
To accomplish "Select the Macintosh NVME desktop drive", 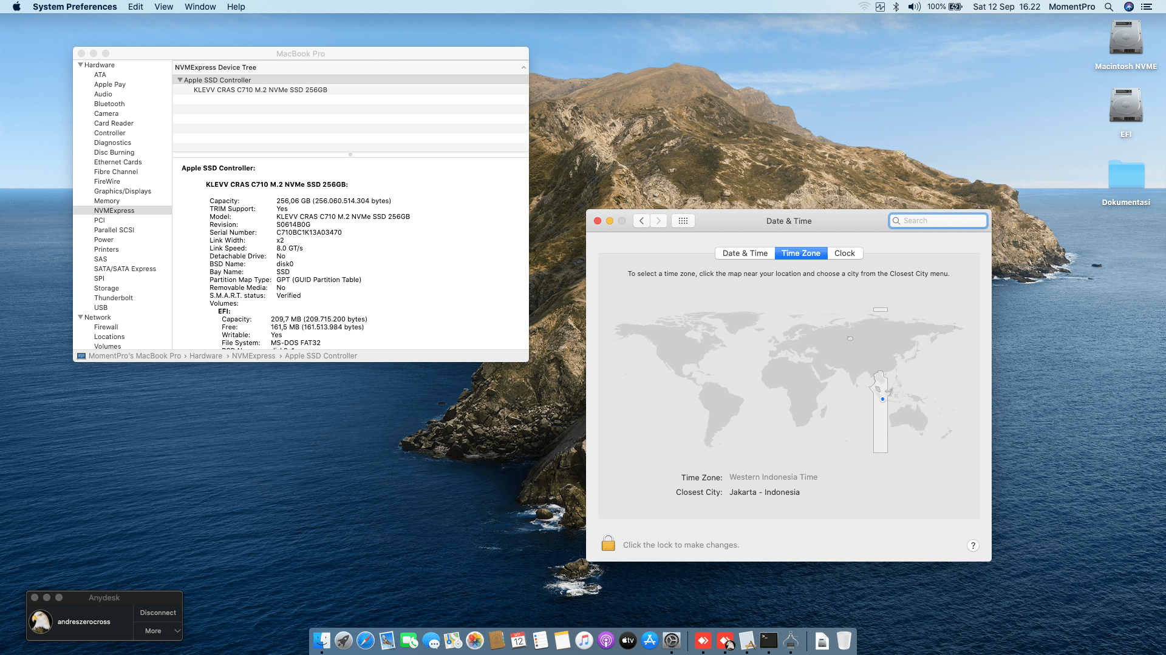I will pos(1126,45).
